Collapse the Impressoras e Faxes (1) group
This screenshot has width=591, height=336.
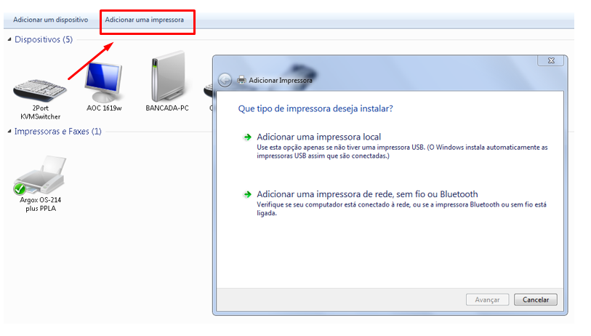point(9,131)
